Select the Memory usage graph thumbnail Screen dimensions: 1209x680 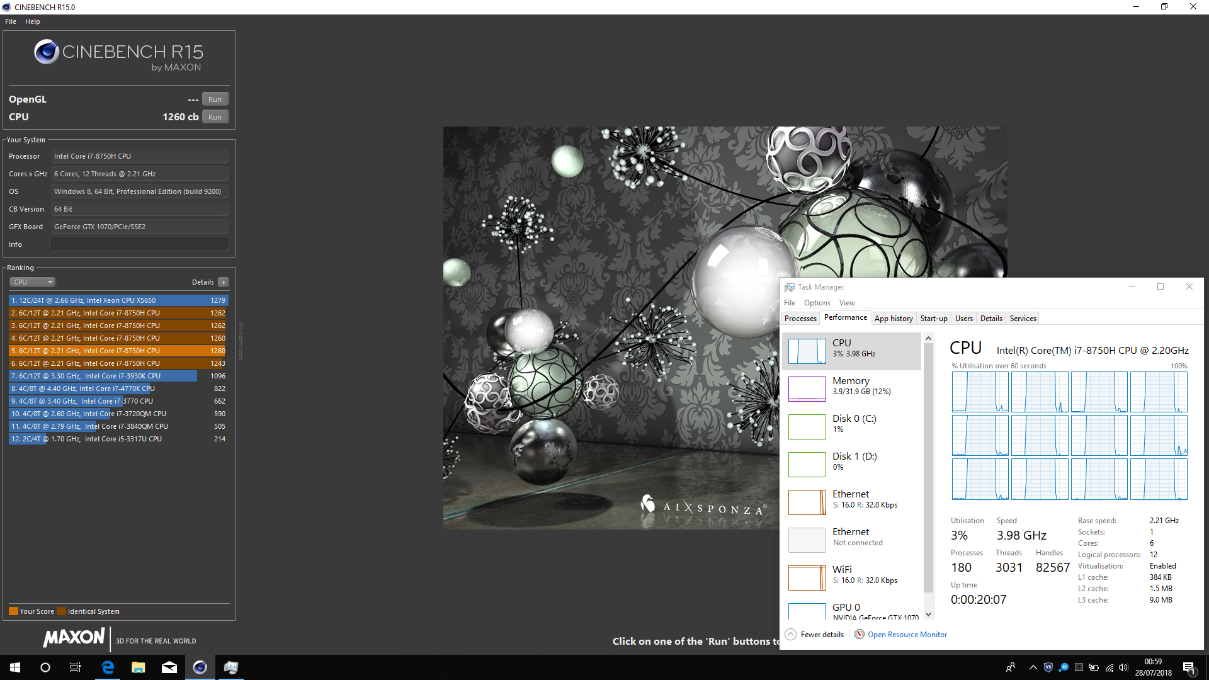(x=807, y=388)
